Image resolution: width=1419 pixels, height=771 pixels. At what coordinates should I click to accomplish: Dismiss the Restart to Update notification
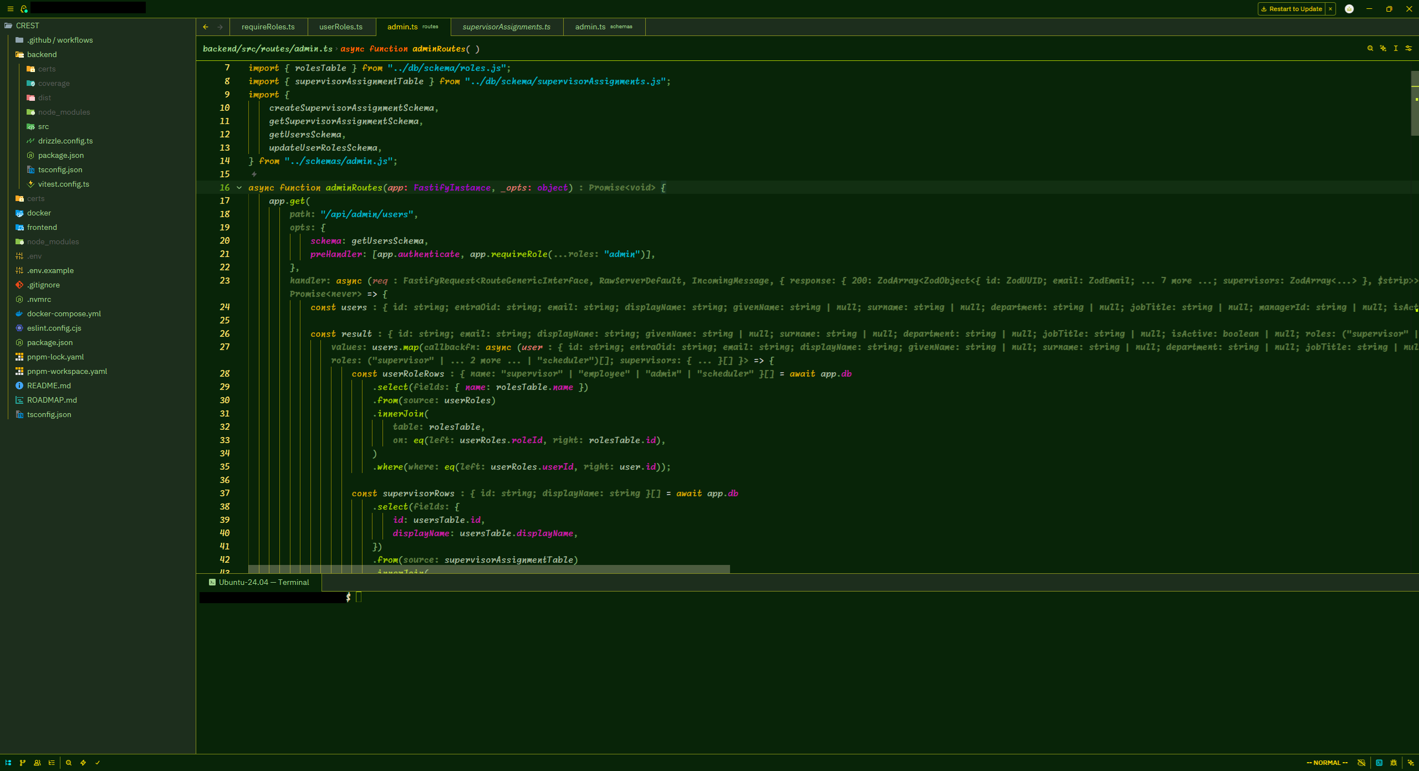point(1330,9)
